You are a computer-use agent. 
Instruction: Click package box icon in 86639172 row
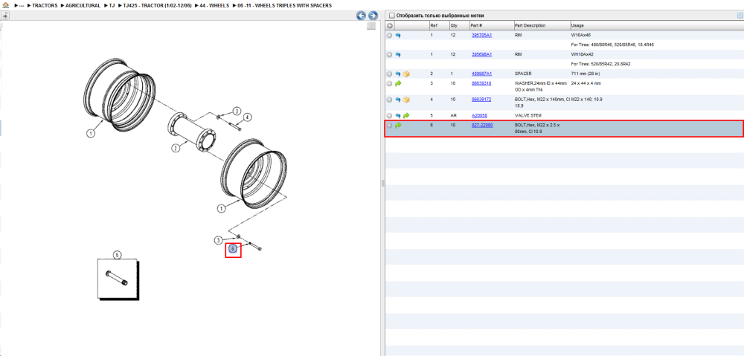pyautogui.click(x=406, y=100)
